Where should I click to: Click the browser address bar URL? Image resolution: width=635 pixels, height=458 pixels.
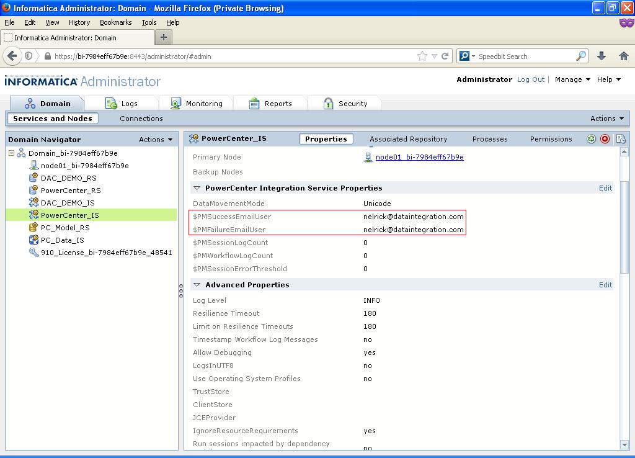[x=133, y=56]
